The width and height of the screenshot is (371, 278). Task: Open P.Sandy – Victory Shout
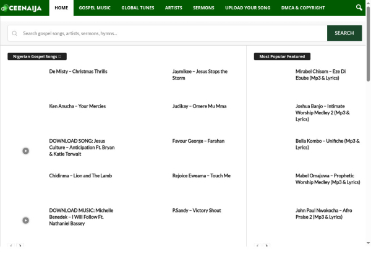click(x=197, y=211)
